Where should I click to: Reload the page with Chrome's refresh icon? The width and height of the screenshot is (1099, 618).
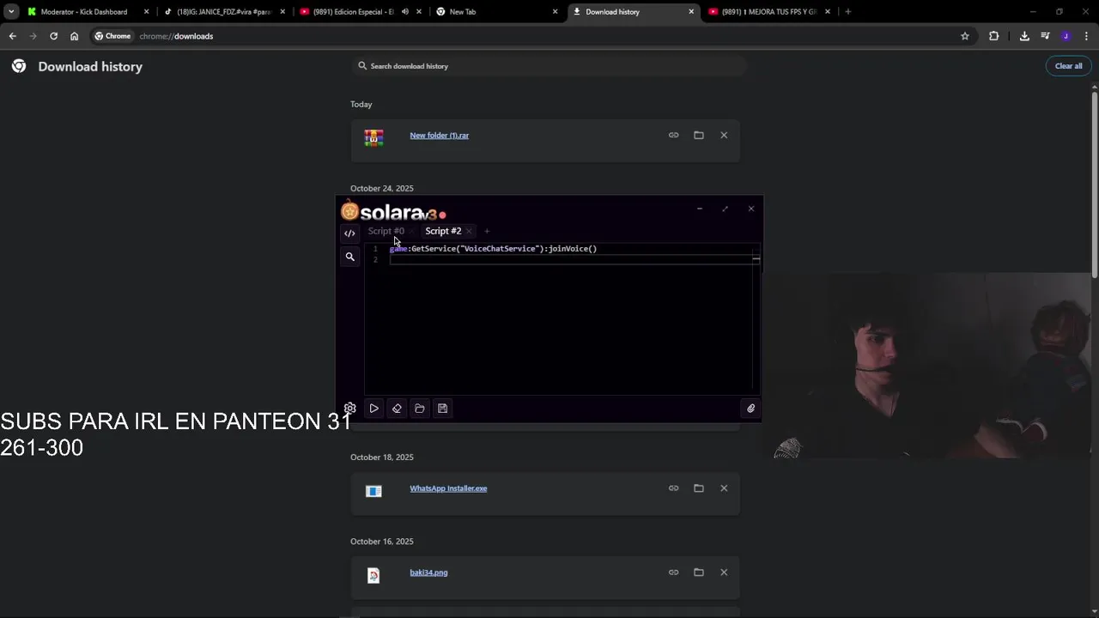[53, 36]
